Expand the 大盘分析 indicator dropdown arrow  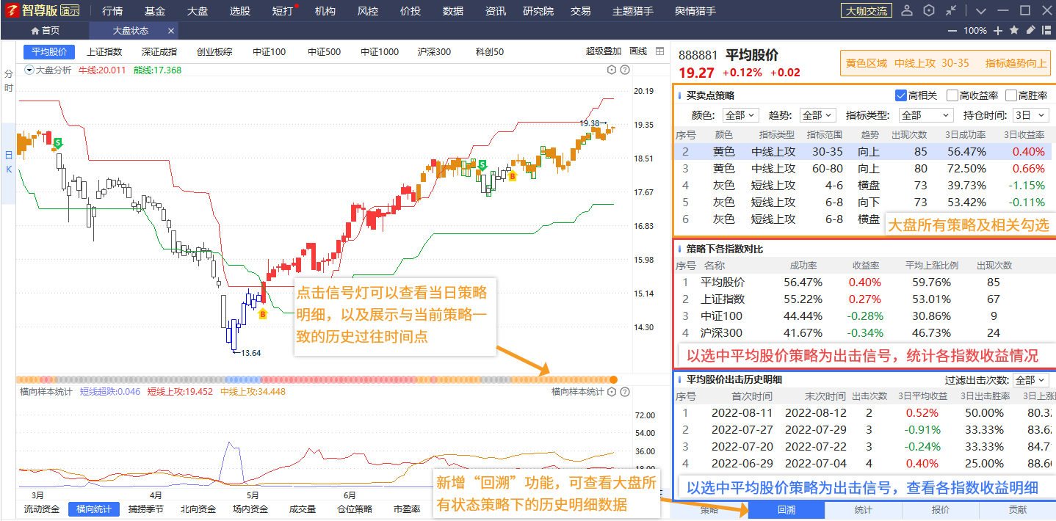(29, 70)
